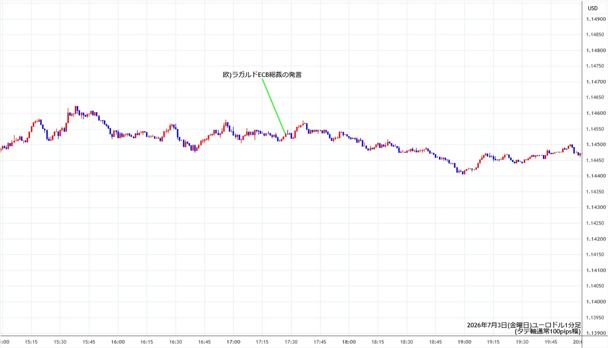Click the 19:45 time axis label
Screen dimensions: 608x348
[551, 342]
